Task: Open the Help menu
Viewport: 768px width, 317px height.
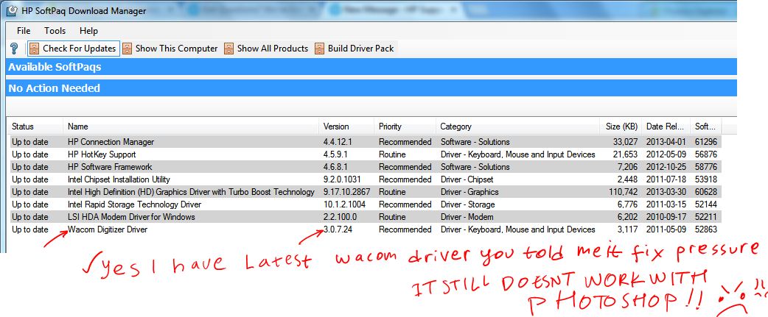Action: click(x=88, y=31)
